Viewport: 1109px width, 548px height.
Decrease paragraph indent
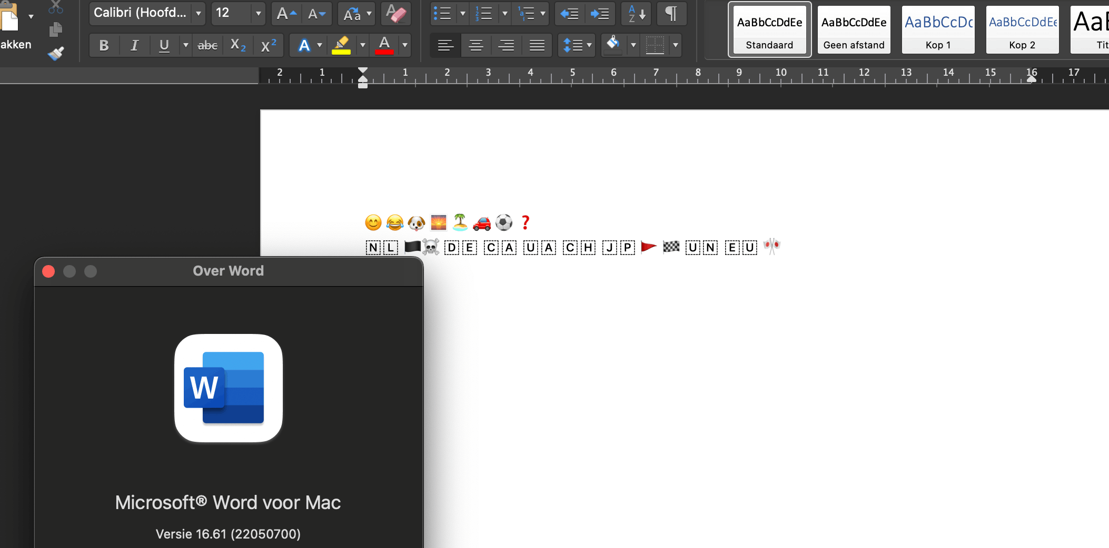569,13
